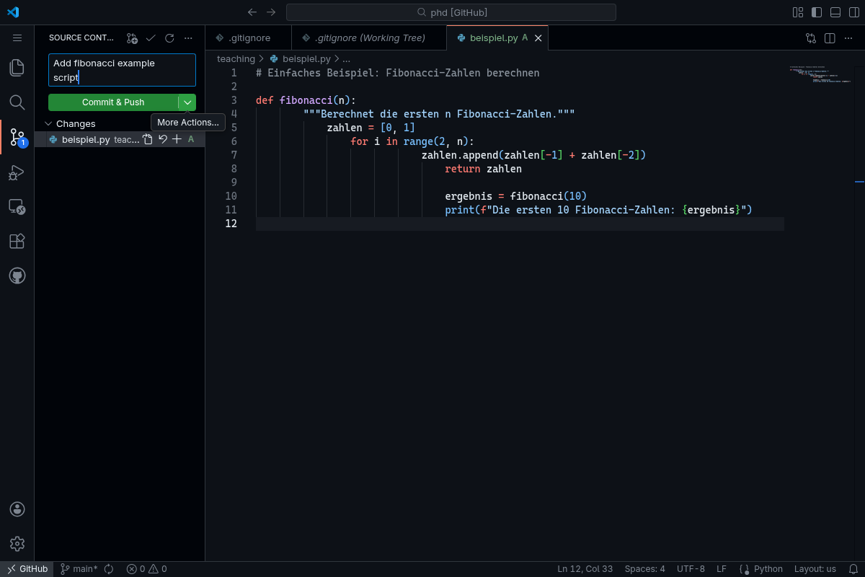The image size is (865, 577).
Task: Refresh source control with the circular arrow
Action: [x=169, y=38]
